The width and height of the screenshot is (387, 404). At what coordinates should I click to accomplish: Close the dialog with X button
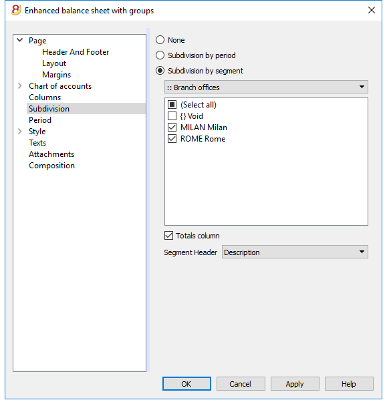pyautogui.click(x=371, y=10)
